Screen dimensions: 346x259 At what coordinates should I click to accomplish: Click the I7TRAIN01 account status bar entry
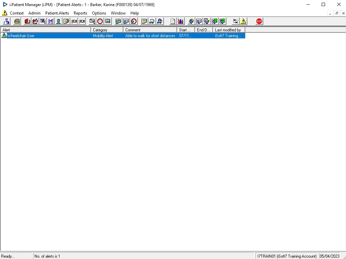[287, 256]
